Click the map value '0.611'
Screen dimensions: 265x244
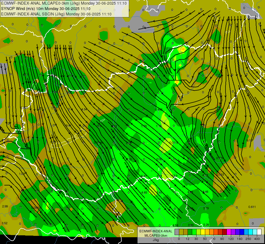click(252, 207)
